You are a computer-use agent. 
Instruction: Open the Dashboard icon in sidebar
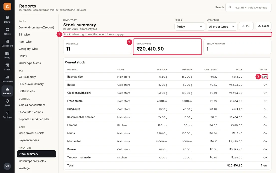pyautogui.click(x=7, y=41)
